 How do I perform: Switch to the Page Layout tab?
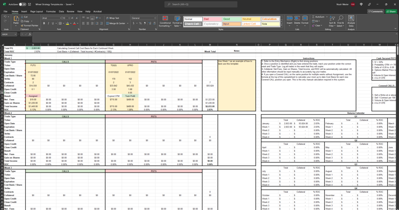pos(37,11)
